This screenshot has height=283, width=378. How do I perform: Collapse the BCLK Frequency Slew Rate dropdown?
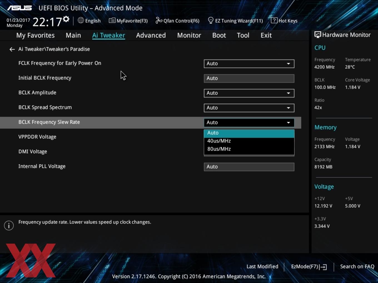tap(249, 122)
